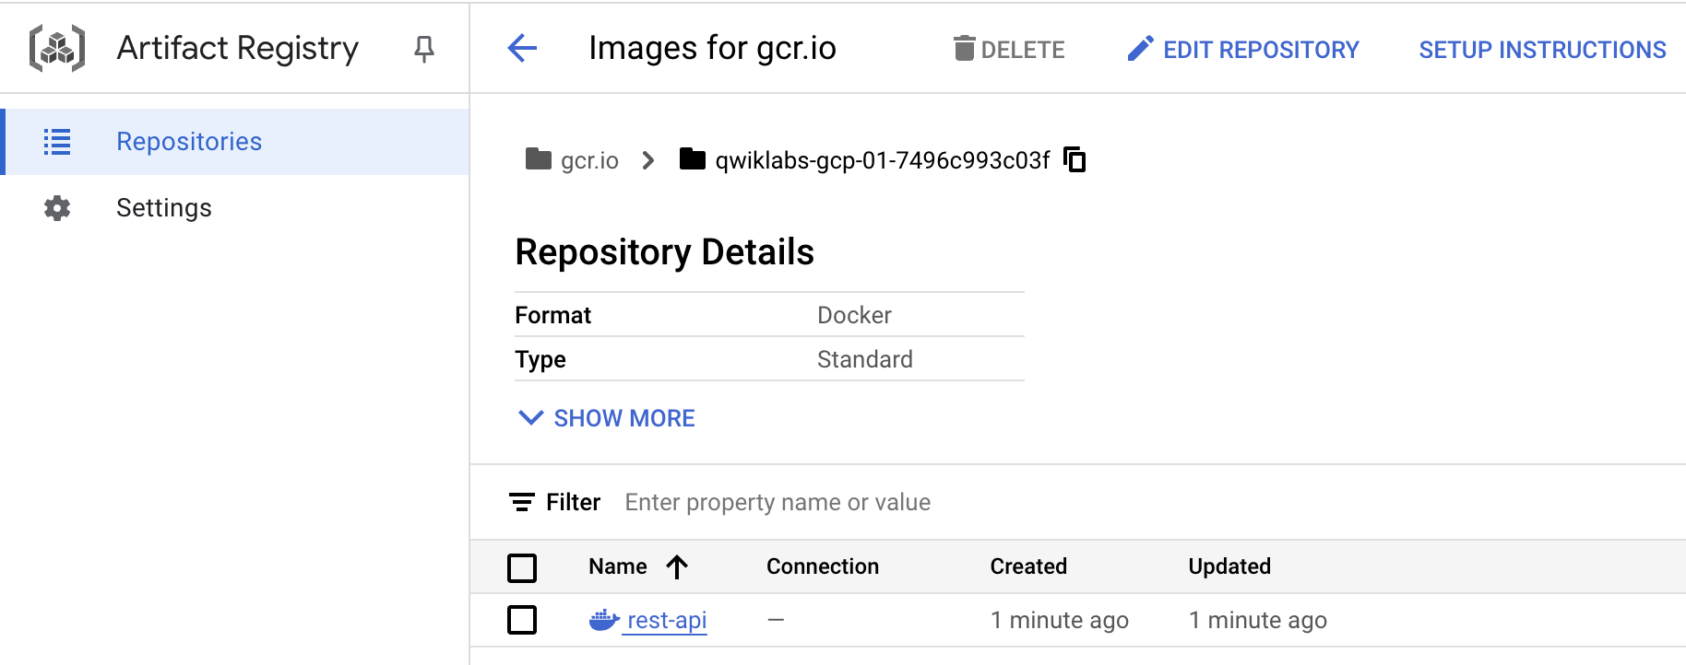The image size is (1686, 665).
Task: Click the Repository Details heading
Action: coord(664,252)
